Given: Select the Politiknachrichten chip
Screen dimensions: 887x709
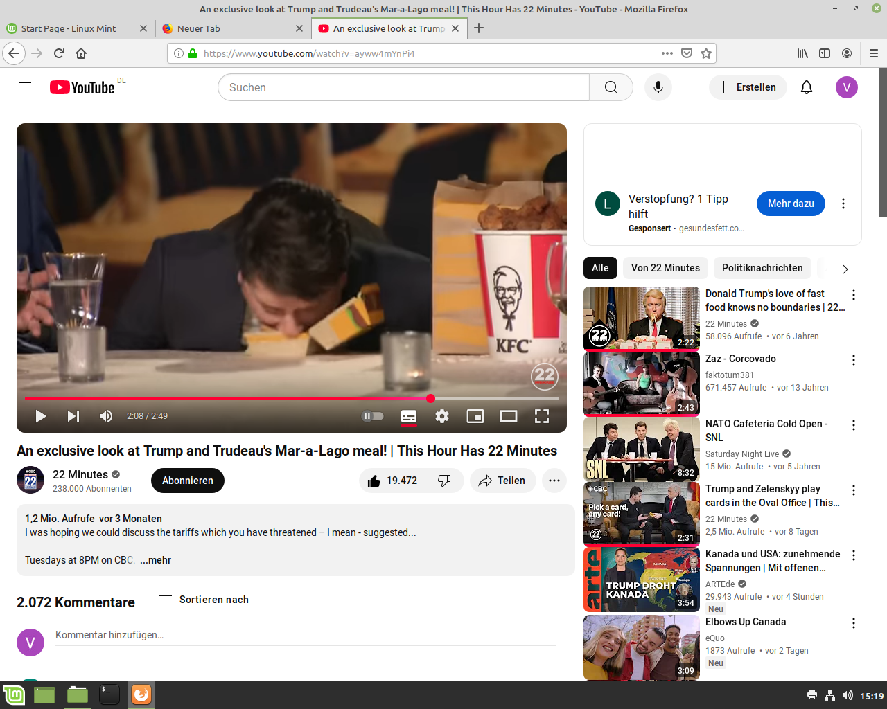Looking at the screenshot, I should pos(762,268).
